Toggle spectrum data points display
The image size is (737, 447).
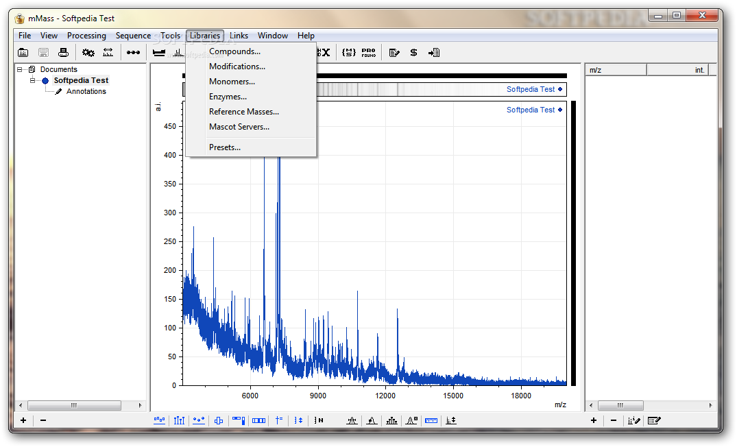tap(199, 420)
